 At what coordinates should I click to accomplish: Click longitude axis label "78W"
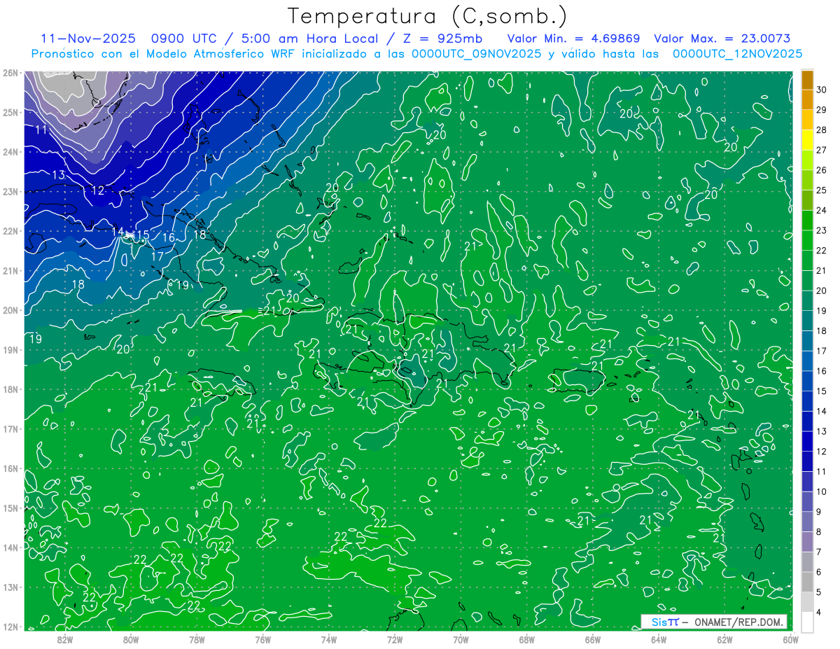(197, 639)
